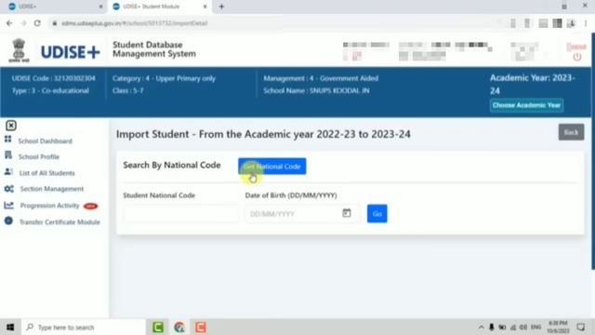Click the Transfer Certificate Module circle icon
The height and width of the screenshot is (335, 595).
pyautogui.click(x=8, y=221)
